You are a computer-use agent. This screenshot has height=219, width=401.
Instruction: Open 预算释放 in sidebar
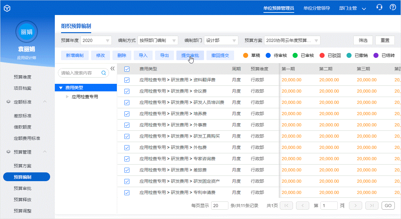tap(23, 200)
